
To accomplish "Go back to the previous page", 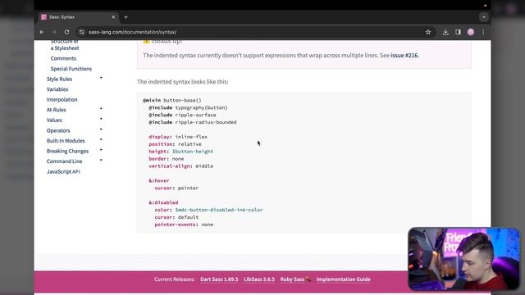I will [42, 32].
